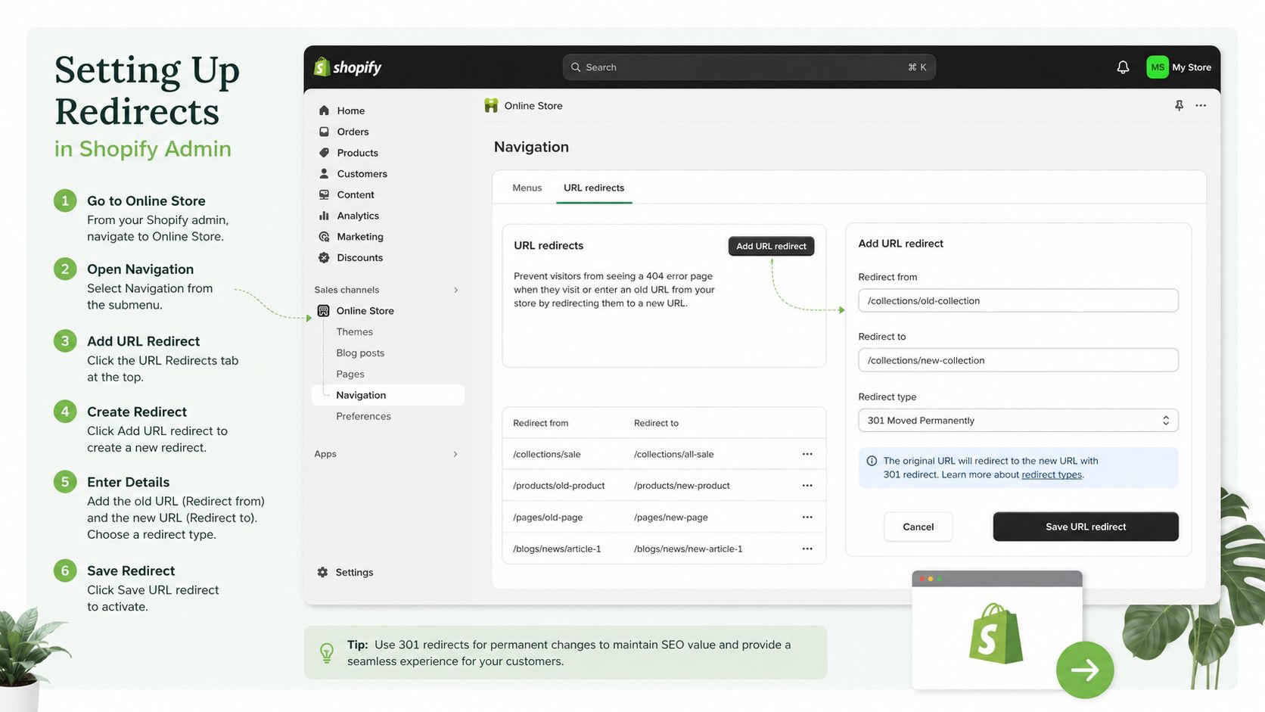Open Marketing in the sidebar
Viewport: 1265px width, 712px height.
point(360,237)
